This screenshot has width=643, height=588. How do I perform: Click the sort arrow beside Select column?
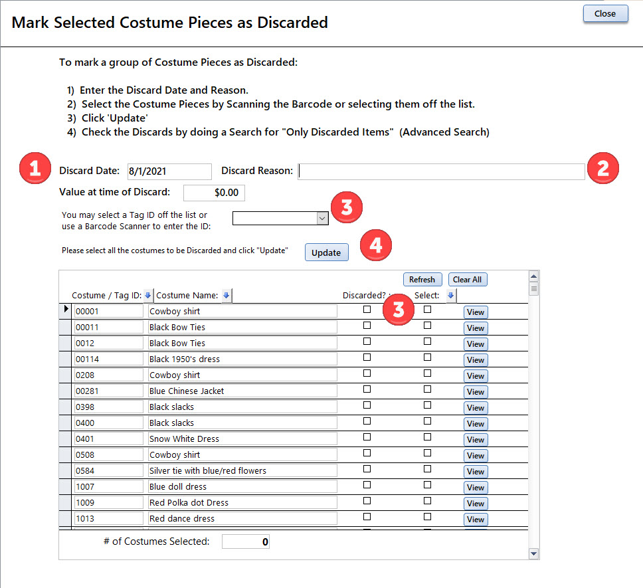click(x=451, y=296)
